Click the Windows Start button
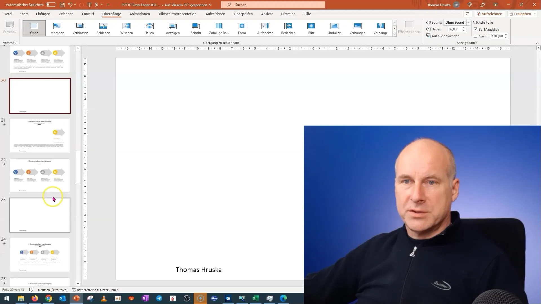Viewport: 541px width, 304px height. point(7,298)
